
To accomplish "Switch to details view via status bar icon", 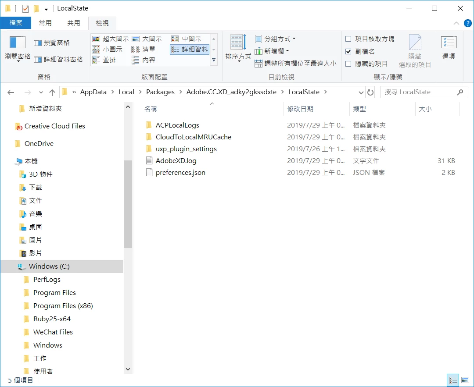I will (x=453, y=380).
